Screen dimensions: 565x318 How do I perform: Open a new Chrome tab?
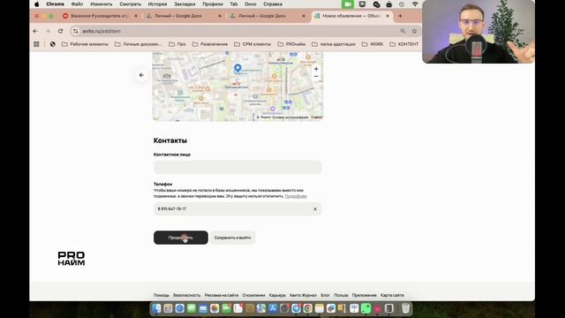400,16
